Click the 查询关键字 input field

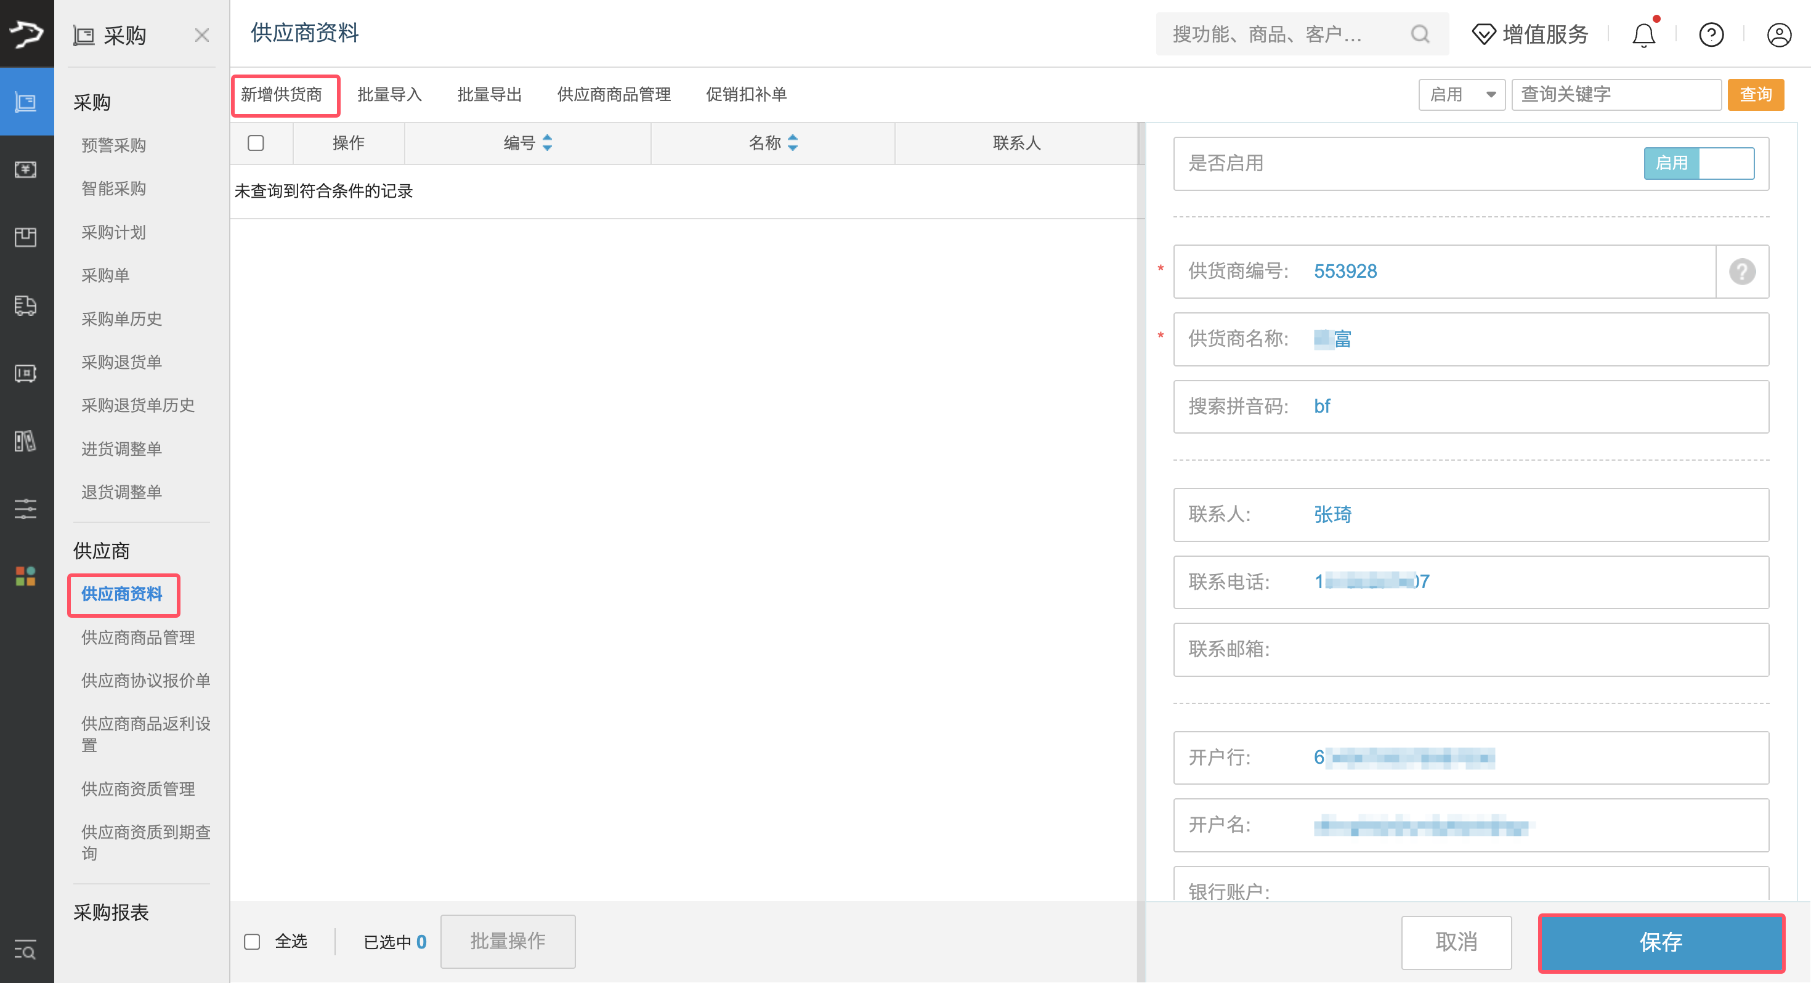pos(1616,94)
